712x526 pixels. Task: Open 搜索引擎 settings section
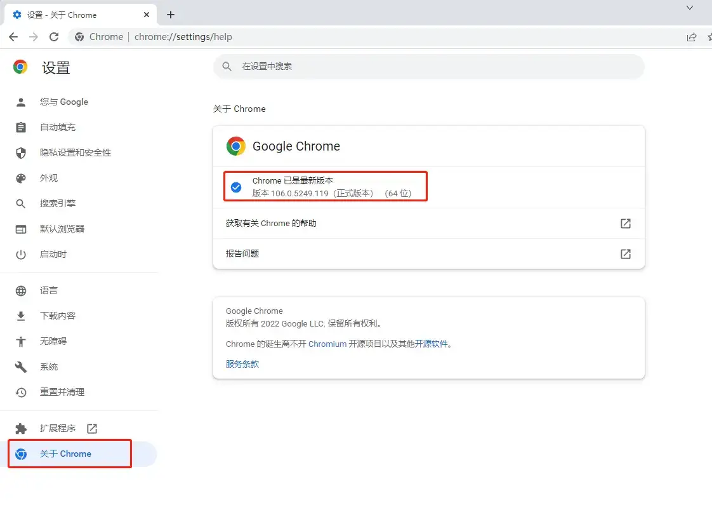pyautogui.click(x=79, y=204)
